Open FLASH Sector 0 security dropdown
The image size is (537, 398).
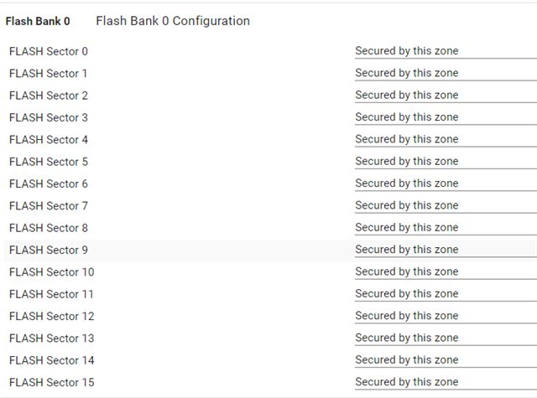[445, 51]
